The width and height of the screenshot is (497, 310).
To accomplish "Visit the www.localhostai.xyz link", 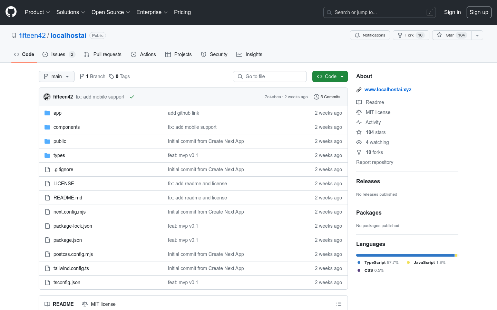I will tap(388, 90).
